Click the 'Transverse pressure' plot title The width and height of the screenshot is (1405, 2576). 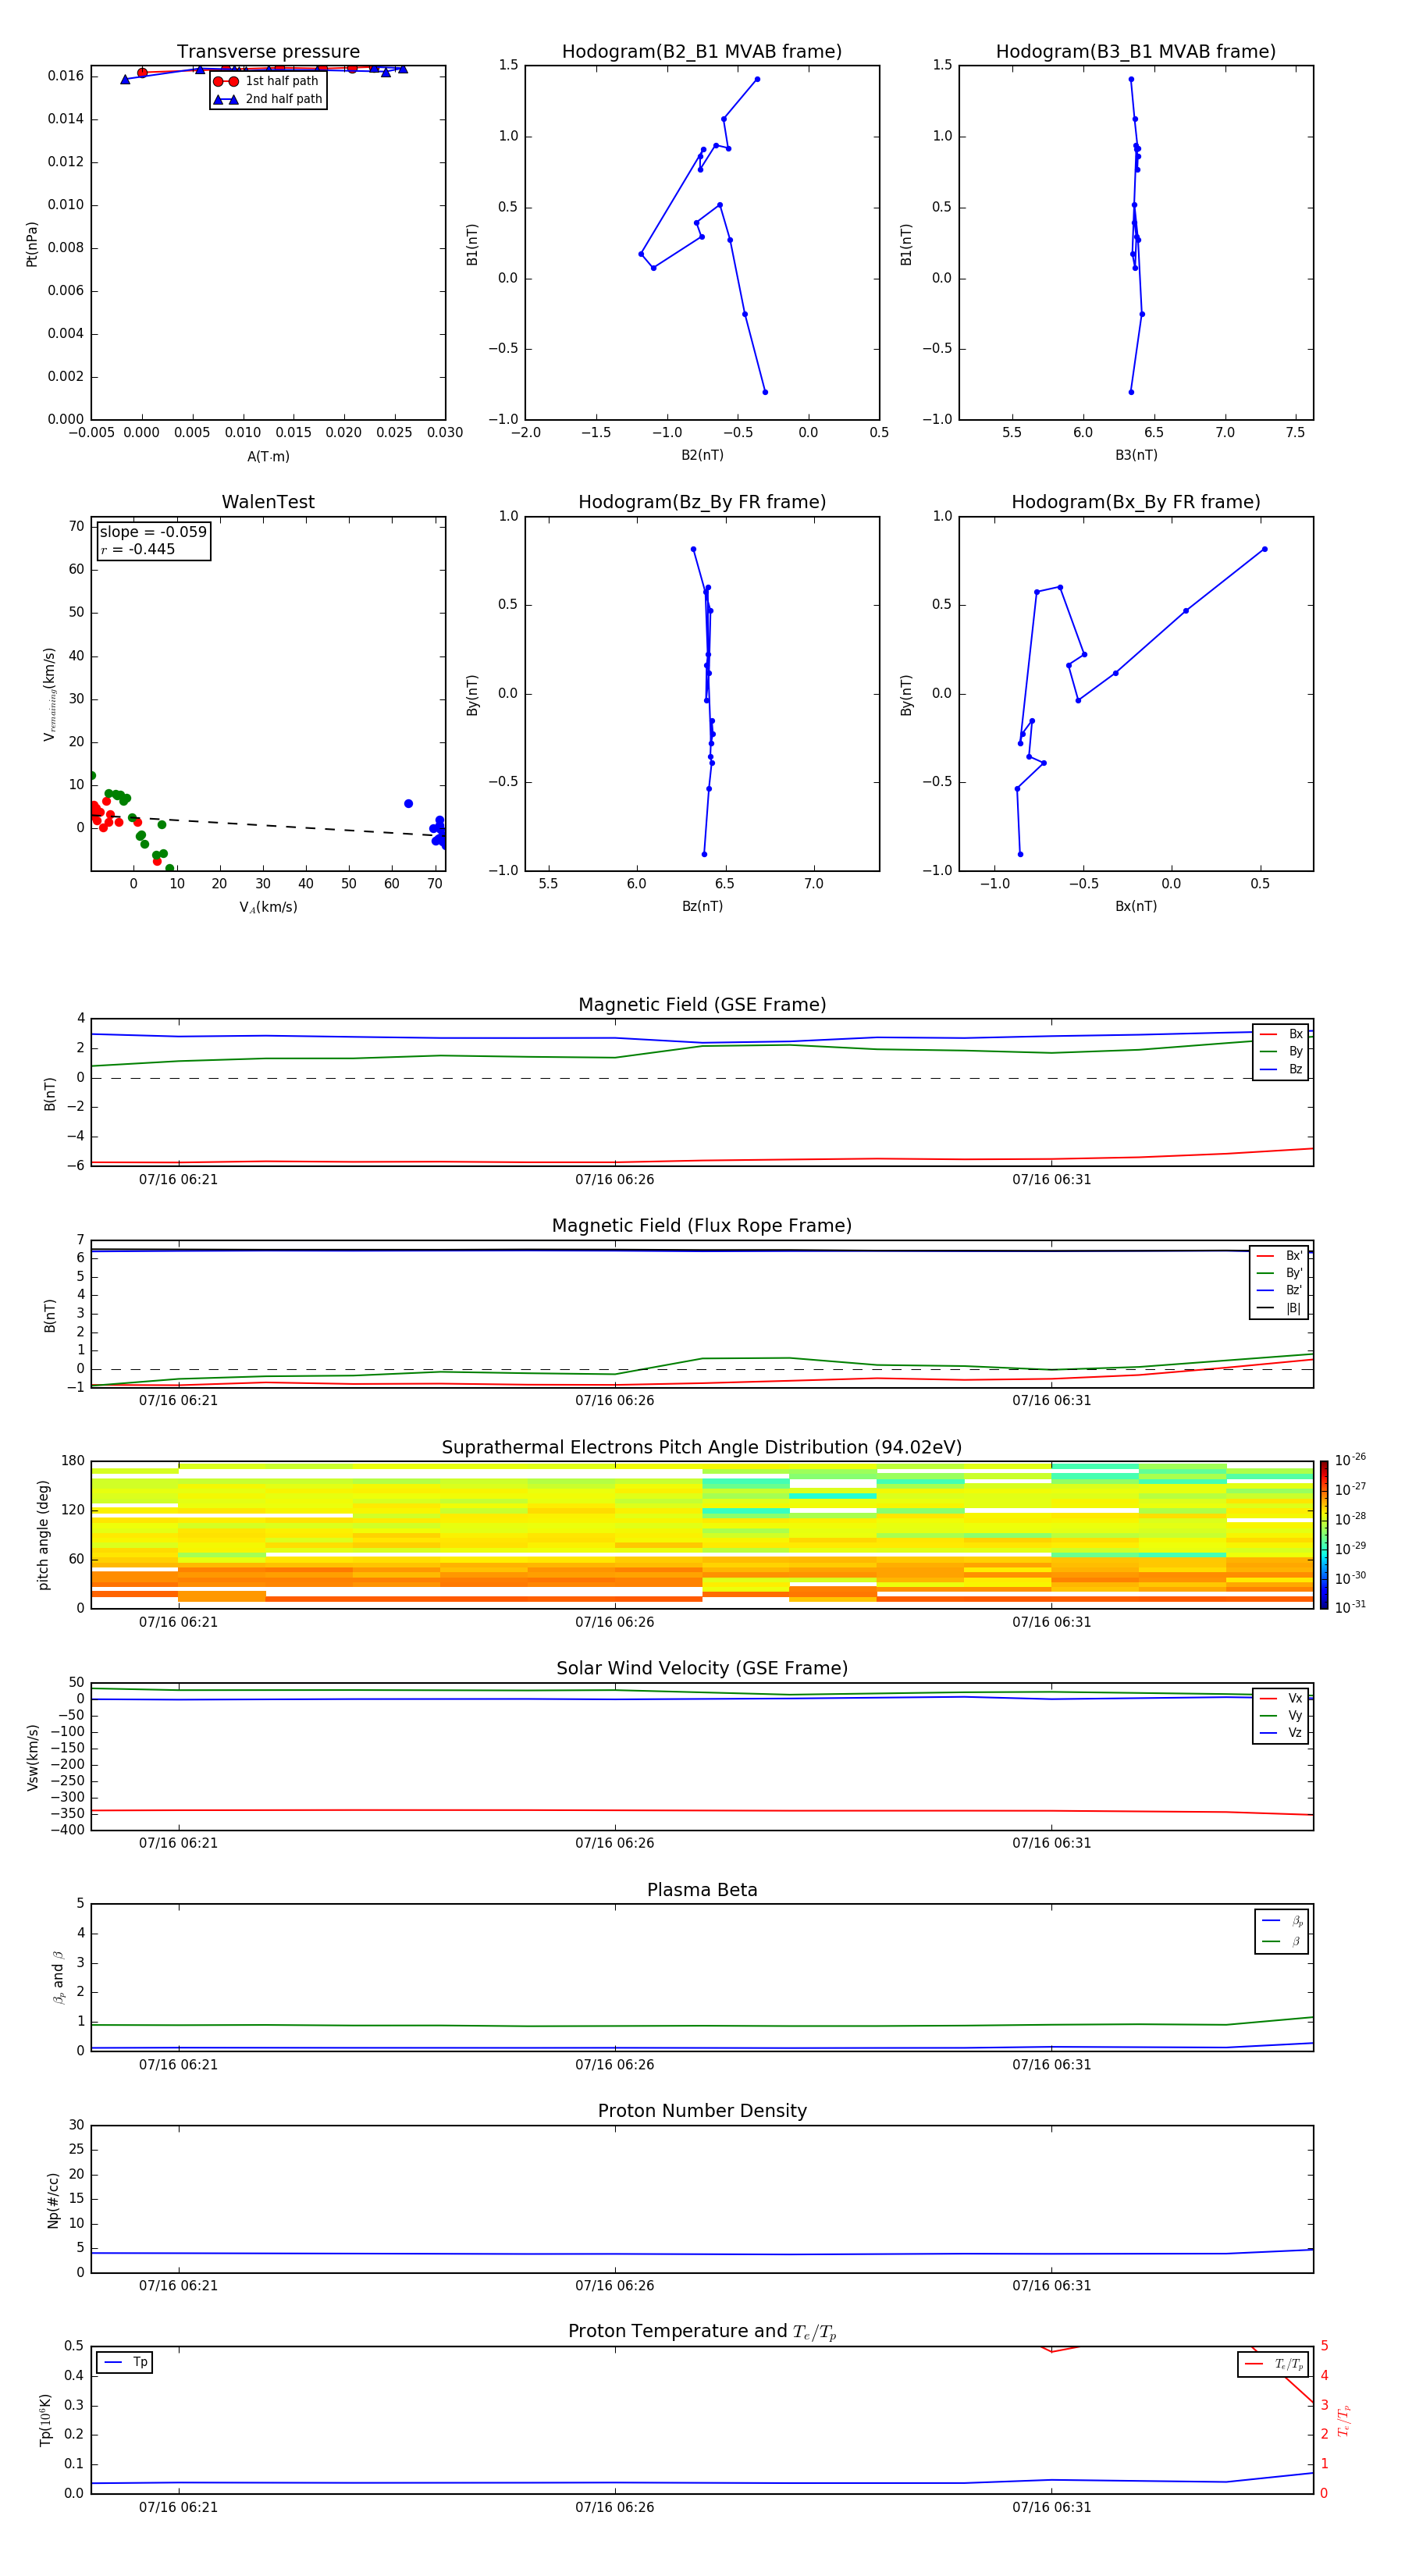pyautogui.click(x=268, y=52)
